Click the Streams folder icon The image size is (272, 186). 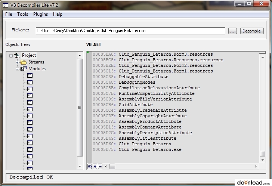[x=23, y=62]
